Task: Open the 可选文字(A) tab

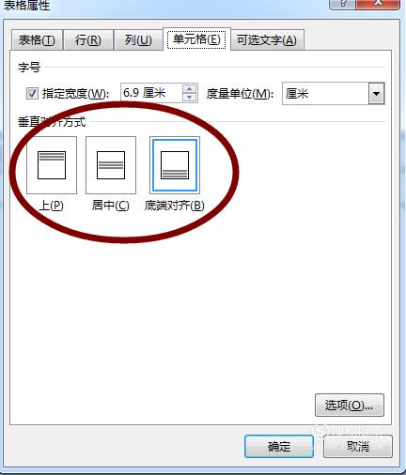Action: click(x=267, y=40)
